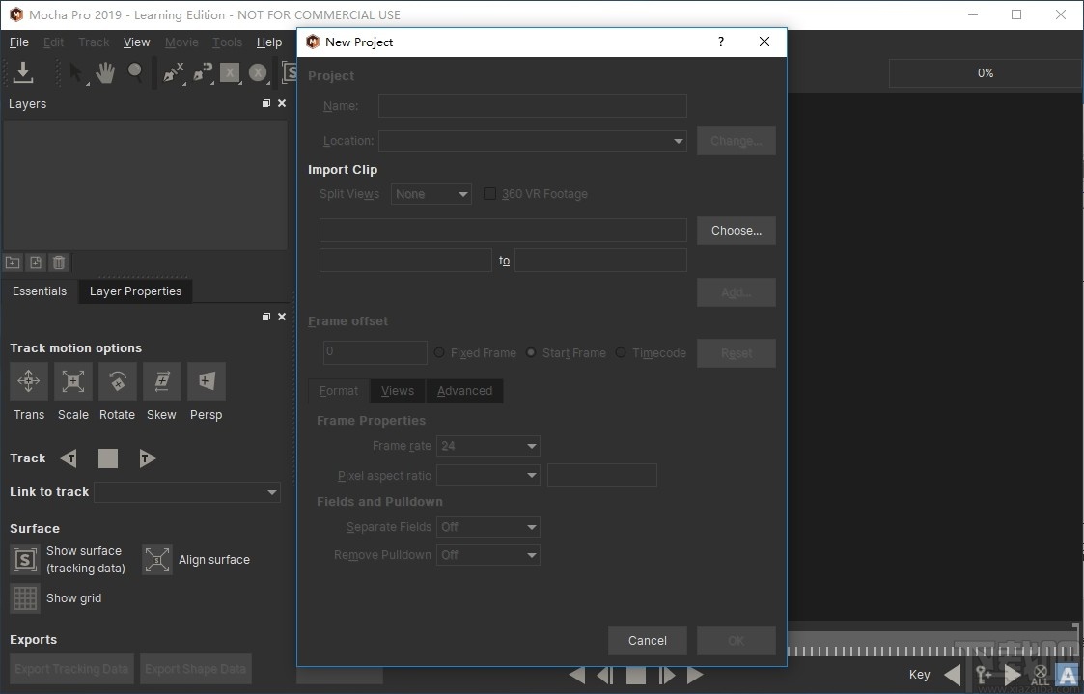Toggle Trans translation tracking
Screen dimensions: 1084x694
[28, 381]
